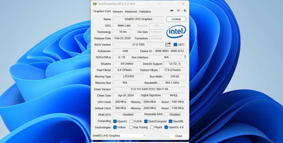Click the Bus Interface question mark icon
Viewport: 283px width, 143px height.
coord(185,57)
